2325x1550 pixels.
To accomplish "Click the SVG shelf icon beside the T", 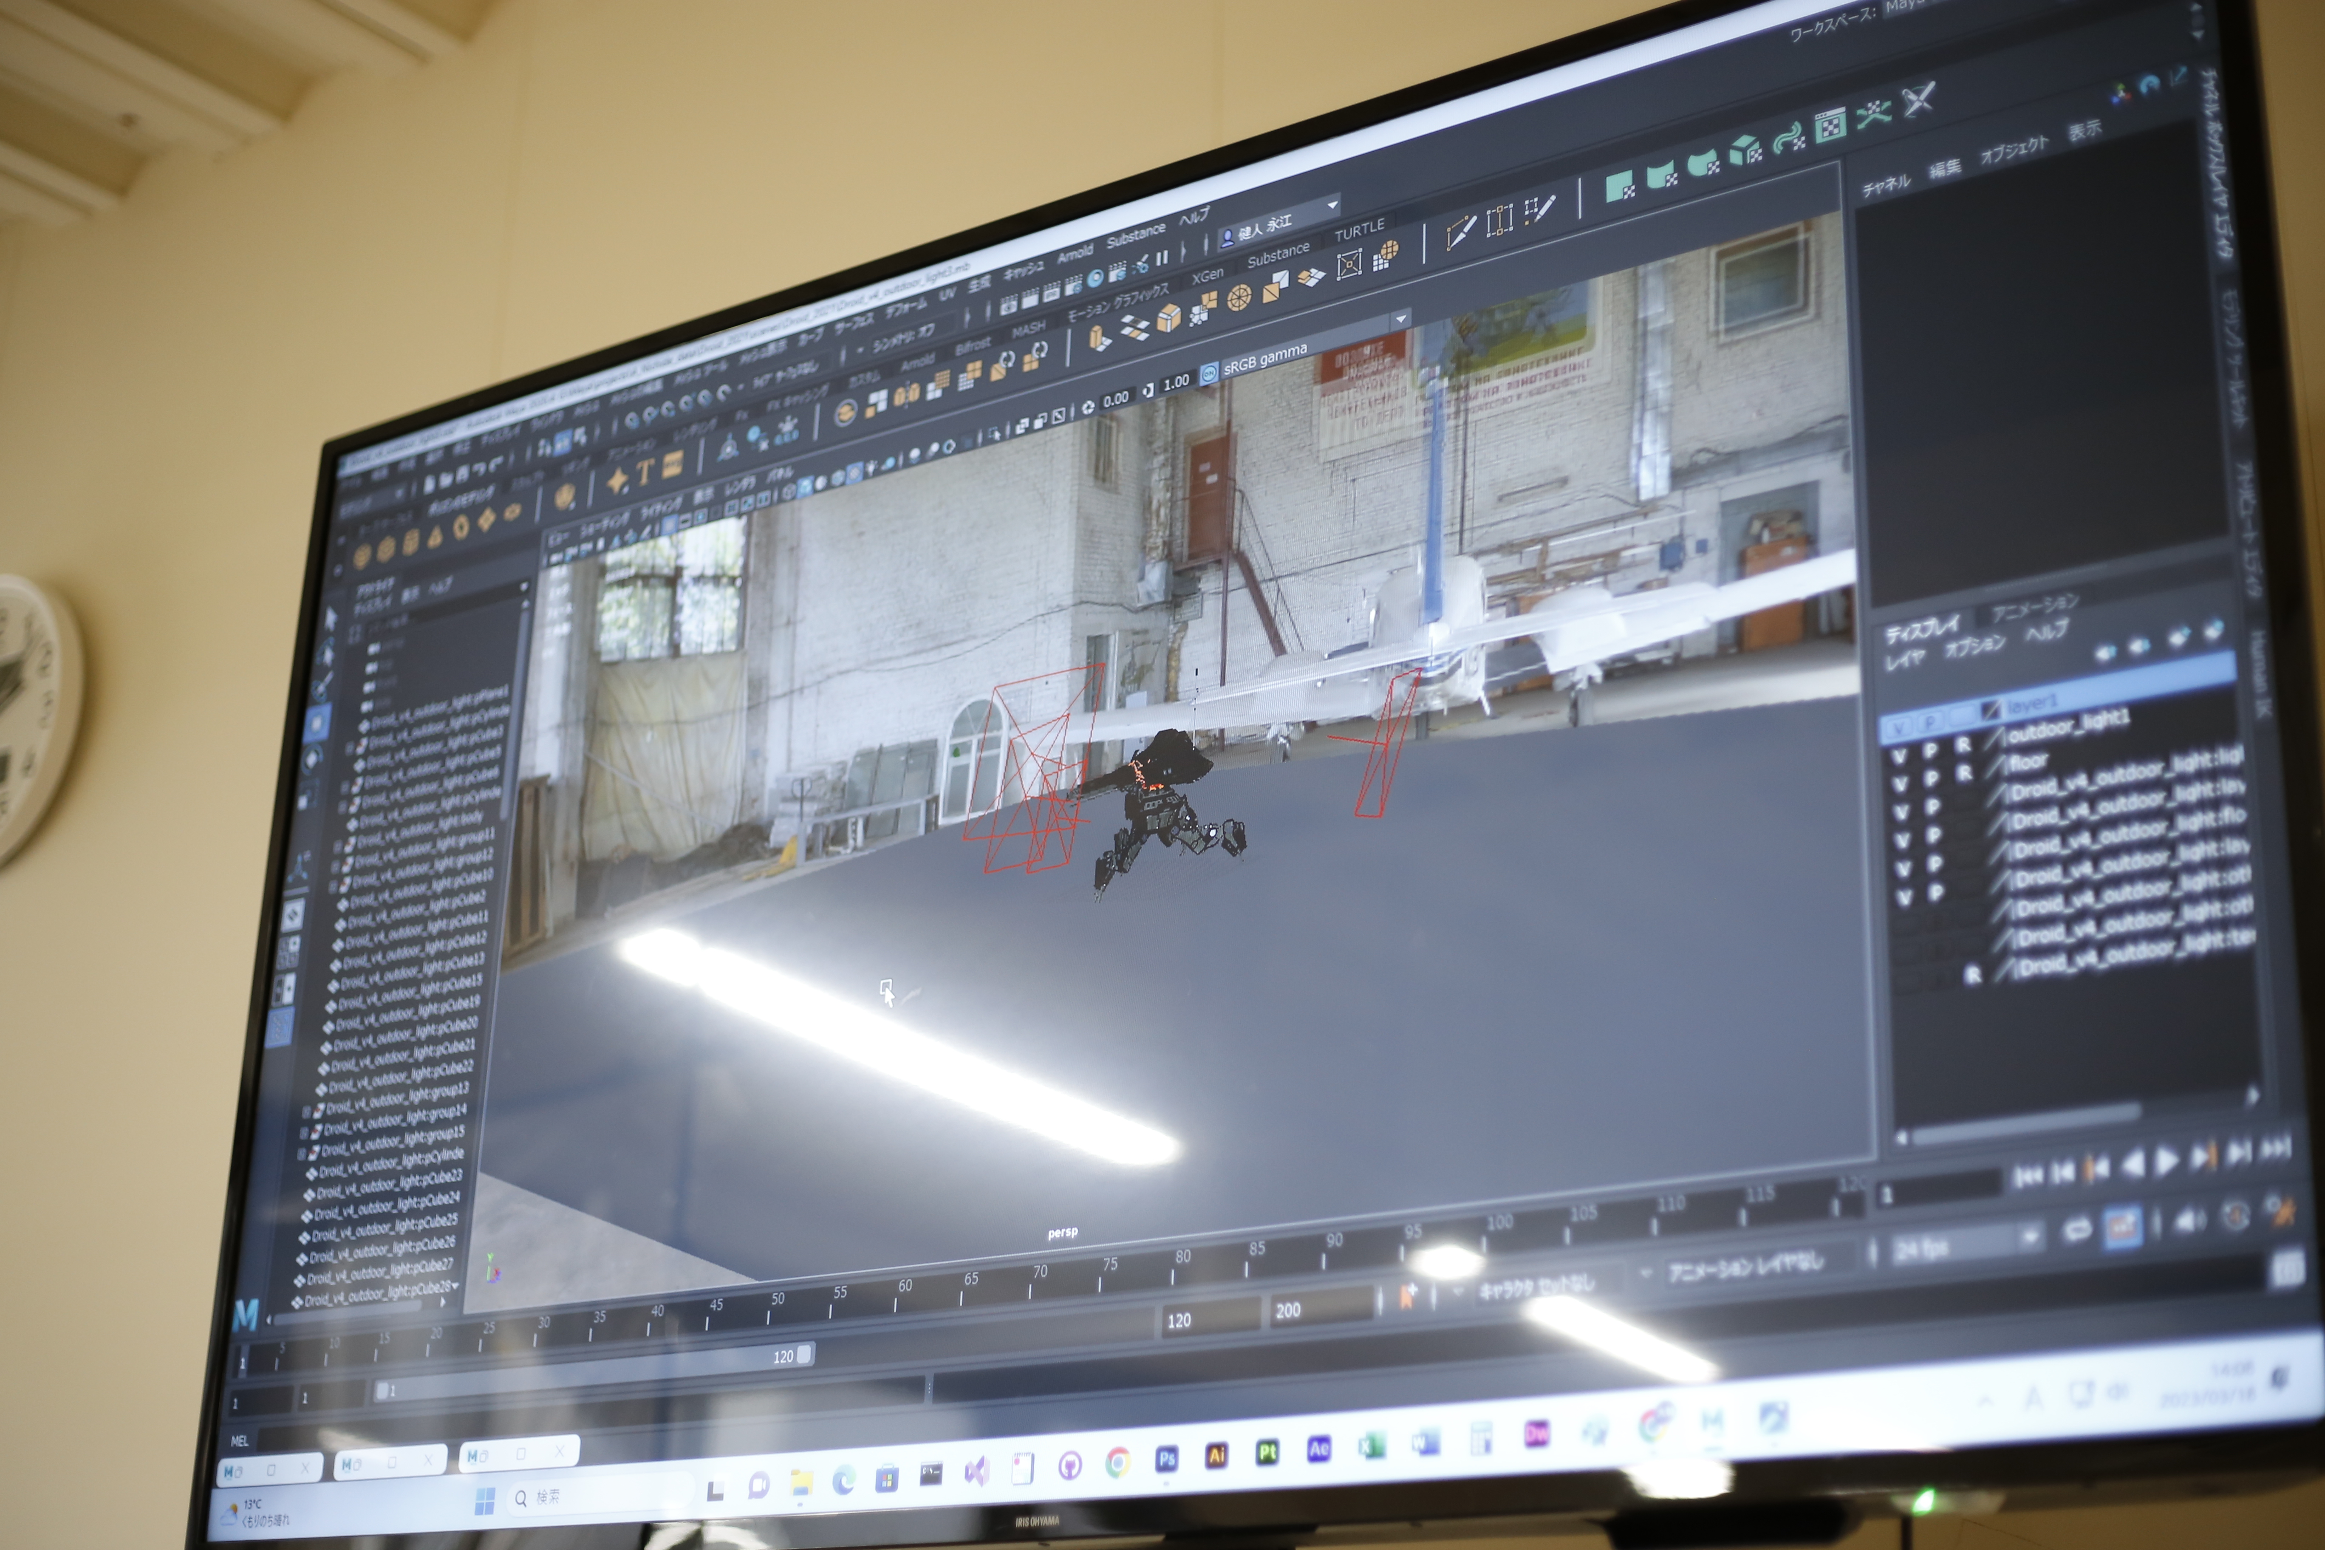I will coord(672,464).
